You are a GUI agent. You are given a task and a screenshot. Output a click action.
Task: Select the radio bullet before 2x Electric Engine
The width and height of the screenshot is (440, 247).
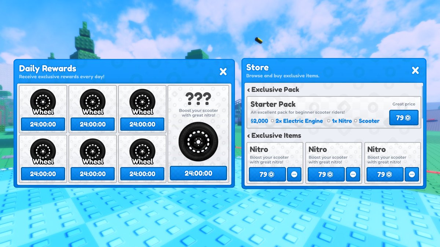[272, 121]
